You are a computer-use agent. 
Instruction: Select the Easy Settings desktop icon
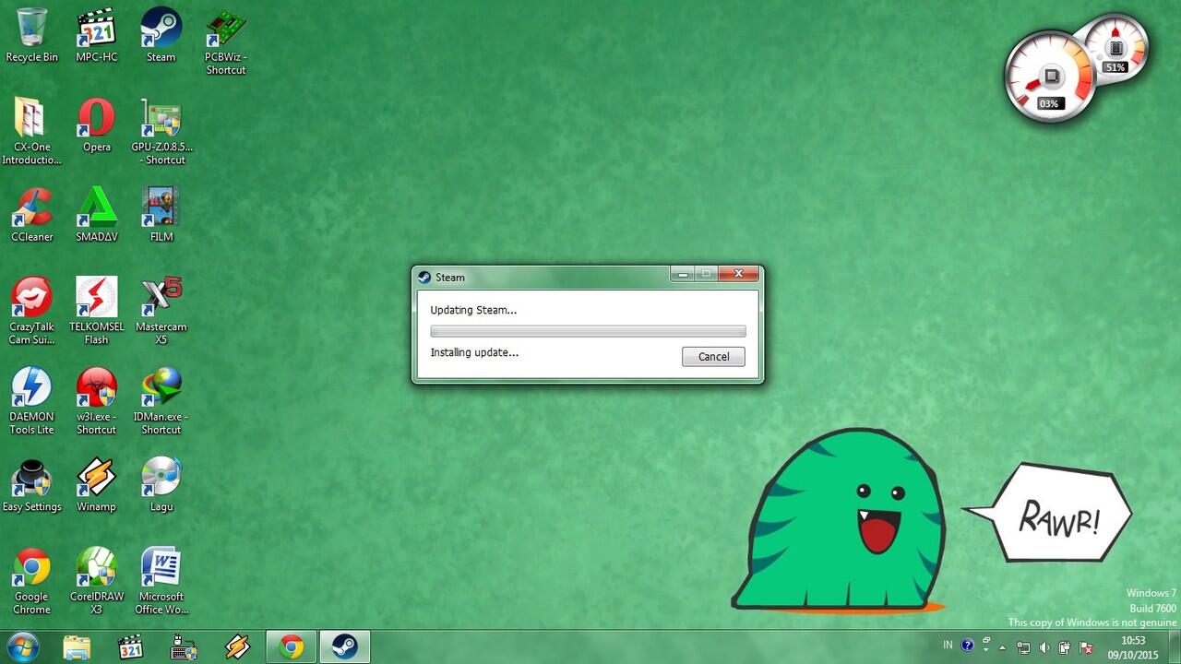32,484
